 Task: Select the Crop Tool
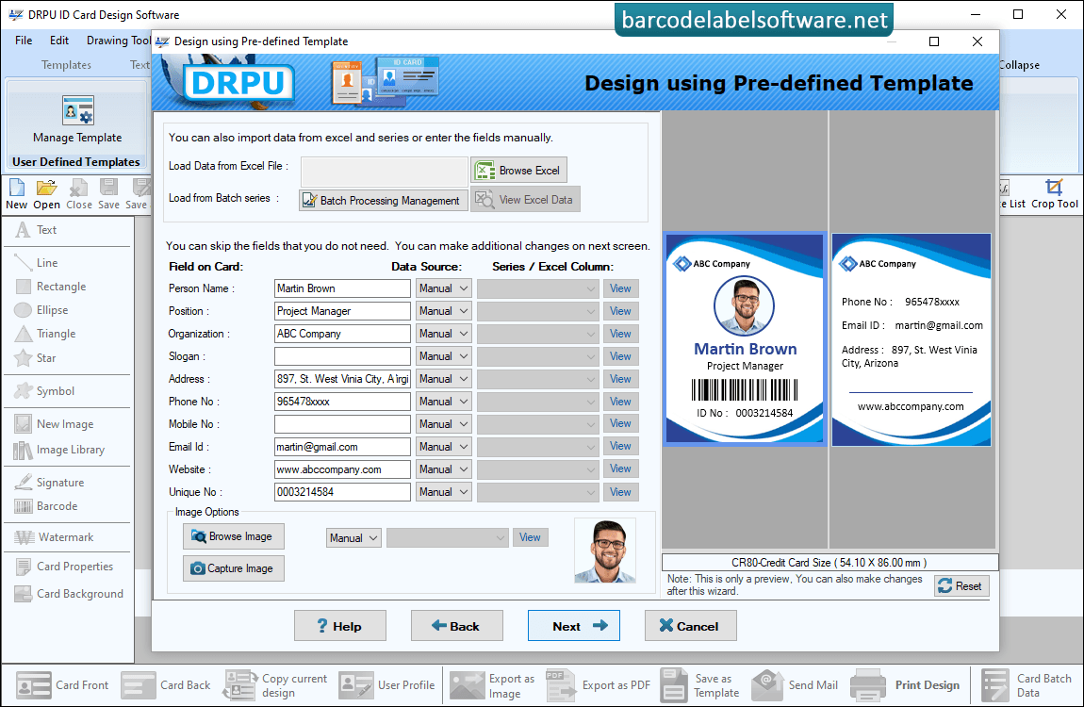click(x=1054, y=193)
